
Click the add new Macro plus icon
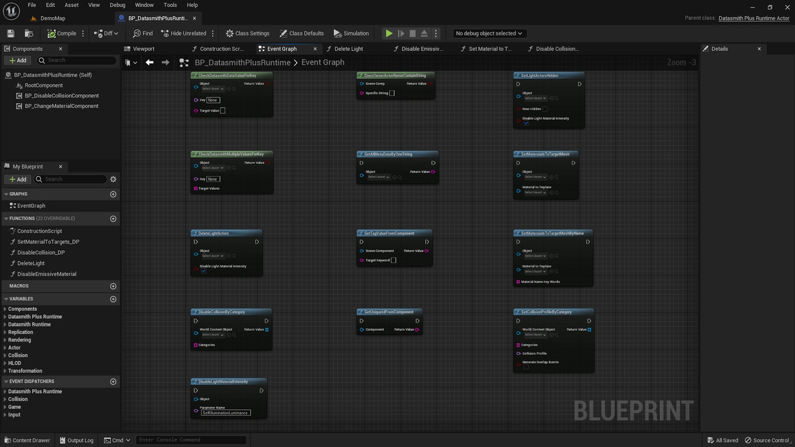113,286
